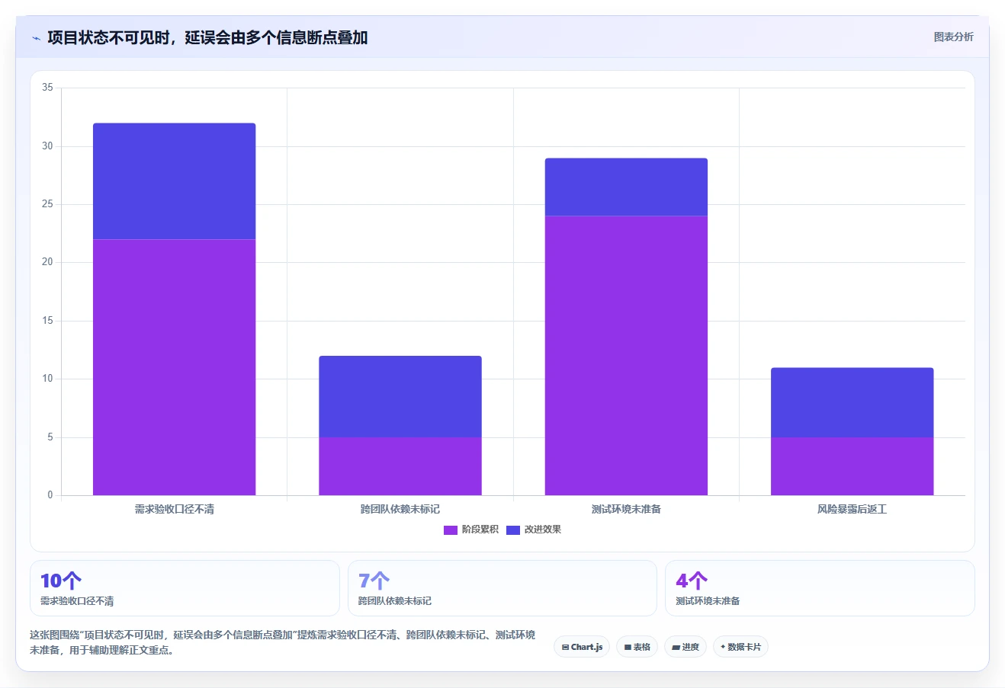This screenshot has height=688, width=1005.
Task: Click the blue segment of 跨团队依赖未标记 bar
Action: 400,396
